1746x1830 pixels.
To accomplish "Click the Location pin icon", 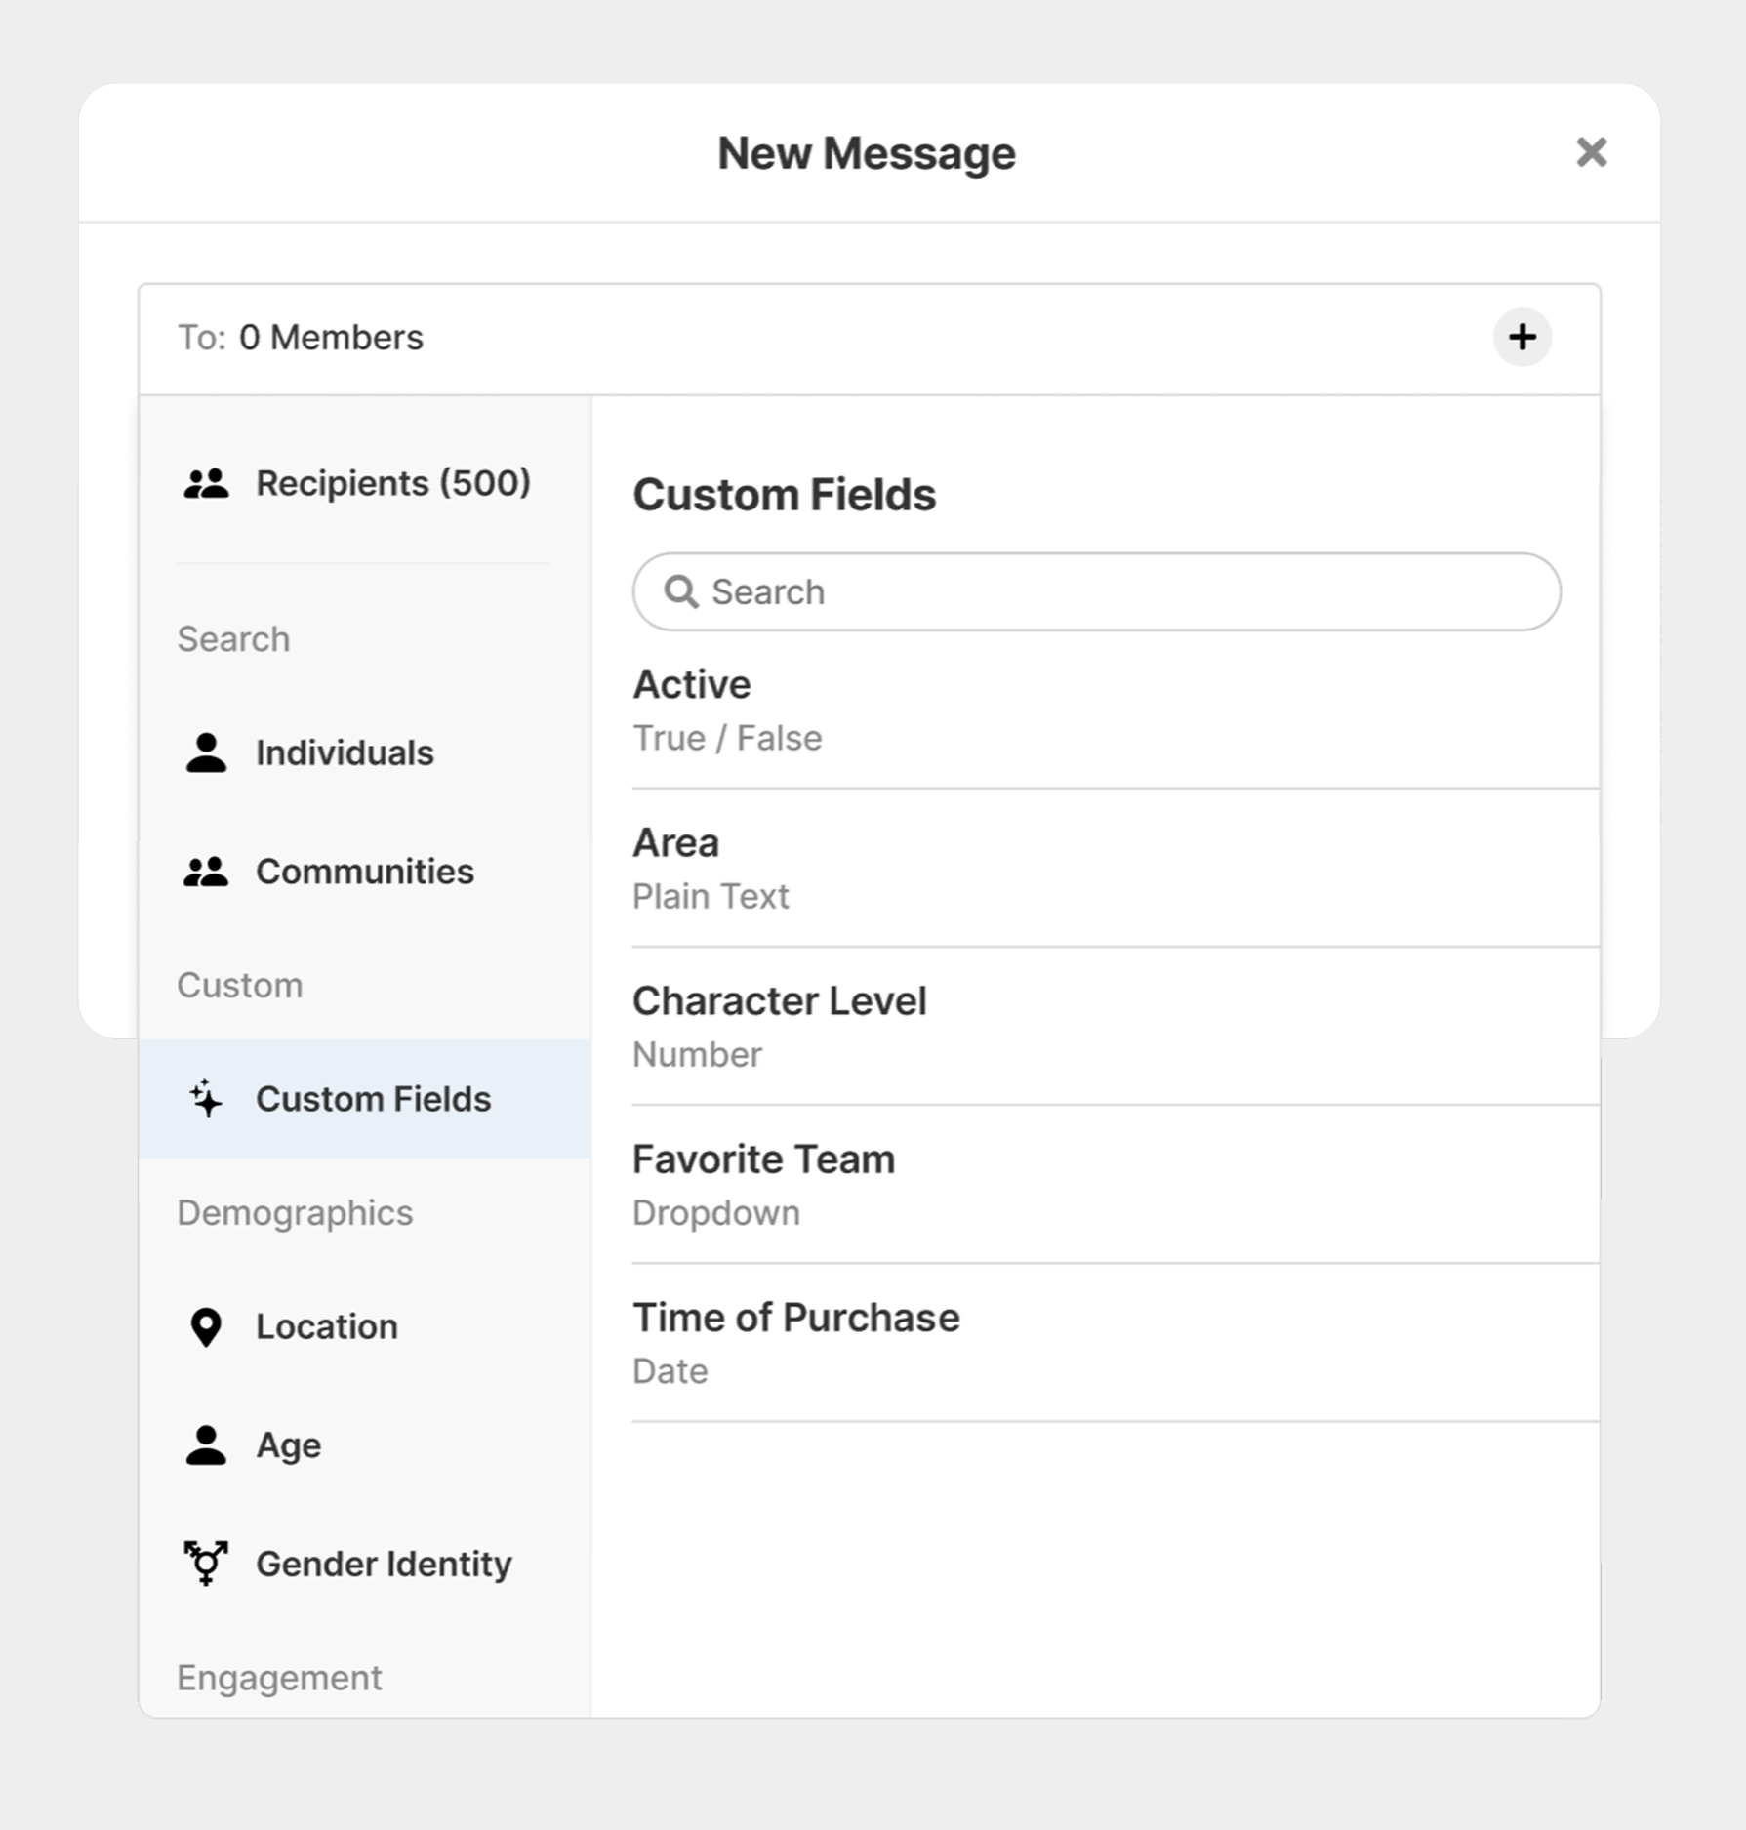I will (206, 1327).
